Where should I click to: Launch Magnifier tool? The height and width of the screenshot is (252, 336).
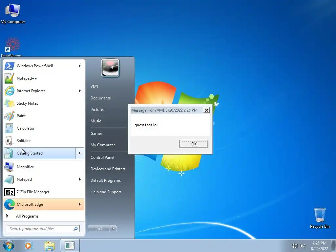tap(44, 167)
